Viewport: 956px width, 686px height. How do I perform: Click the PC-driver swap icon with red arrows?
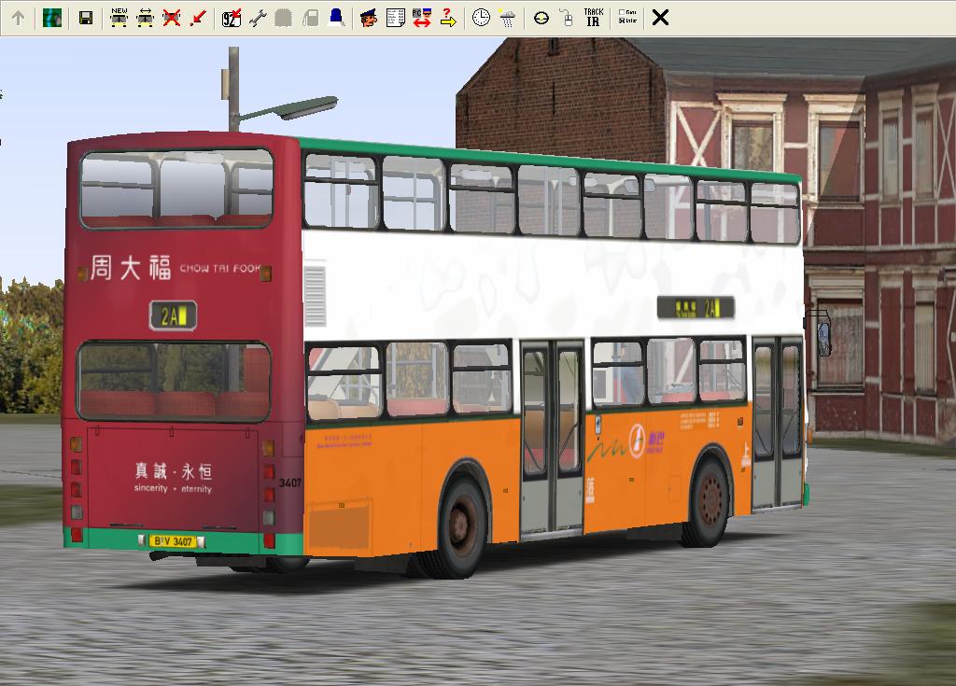click(x=421, y=19)
